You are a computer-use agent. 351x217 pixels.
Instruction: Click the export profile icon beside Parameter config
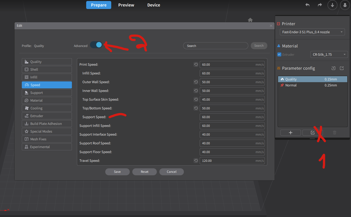pos(342,68)
